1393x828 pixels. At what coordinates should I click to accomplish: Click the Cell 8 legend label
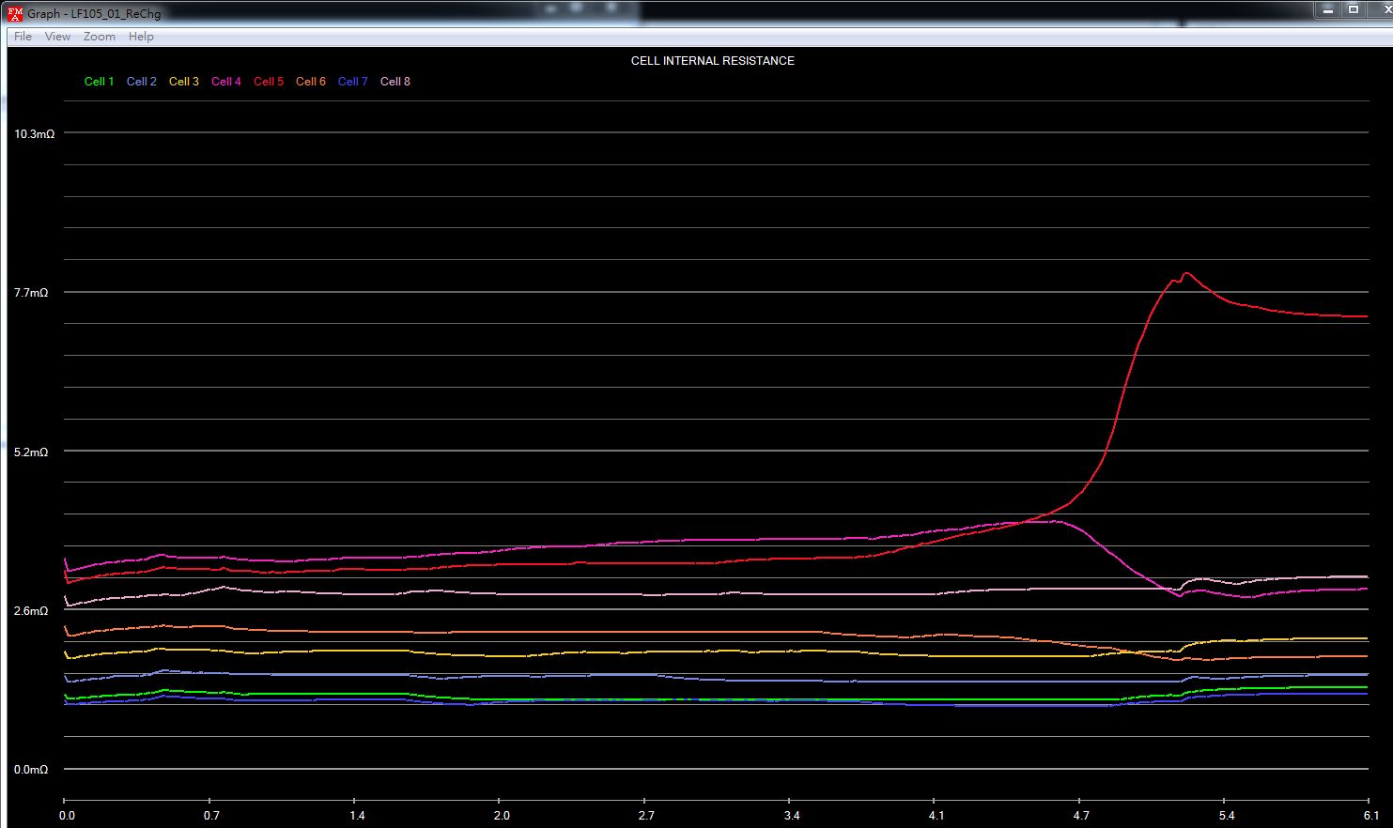point(395,82)
